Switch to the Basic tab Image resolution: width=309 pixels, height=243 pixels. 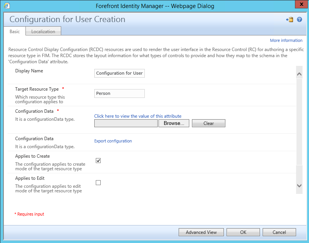click(x=14, y=31)
